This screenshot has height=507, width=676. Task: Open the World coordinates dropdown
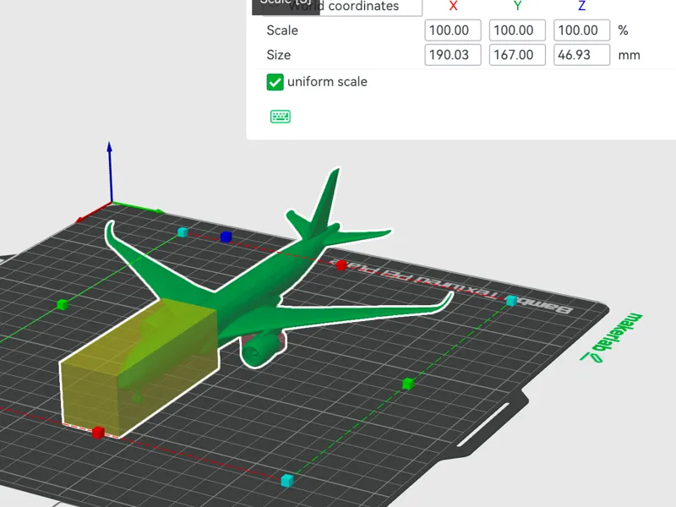pos(343,7)
